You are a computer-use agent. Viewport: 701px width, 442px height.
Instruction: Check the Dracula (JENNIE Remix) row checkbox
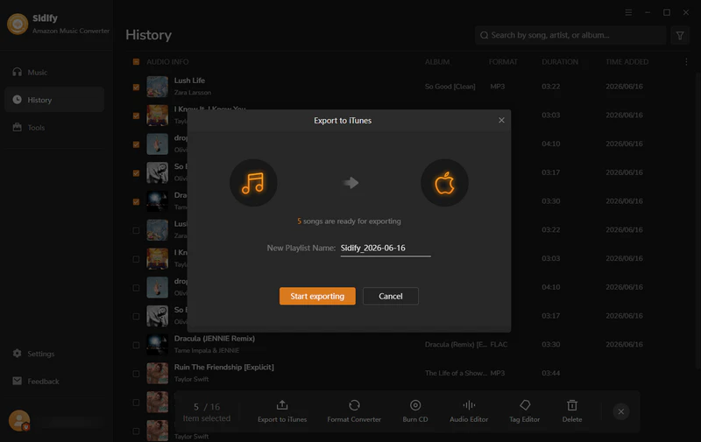(x=136, y=345)
